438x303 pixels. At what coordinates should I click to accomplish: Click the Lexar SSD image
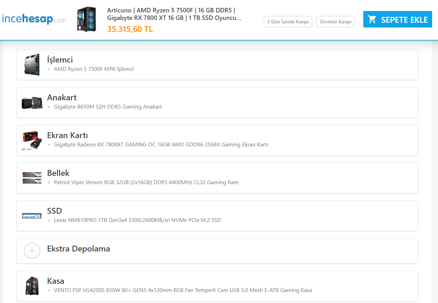[x=32, y=215]
